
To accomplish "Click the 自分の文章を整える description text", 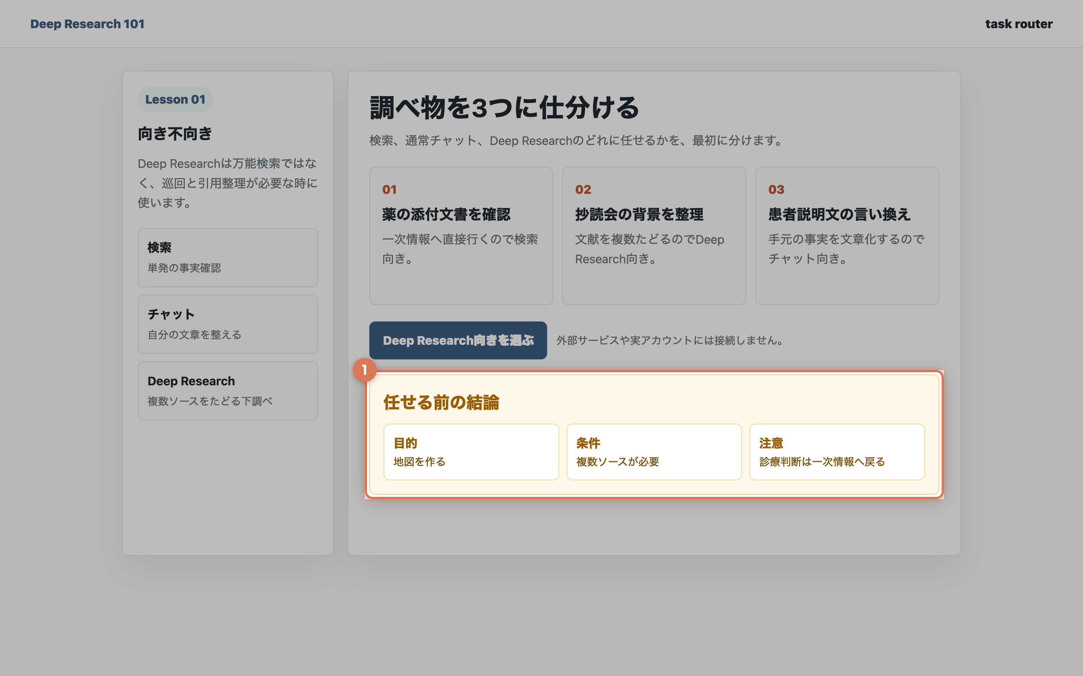I will [x=195, y=334].
